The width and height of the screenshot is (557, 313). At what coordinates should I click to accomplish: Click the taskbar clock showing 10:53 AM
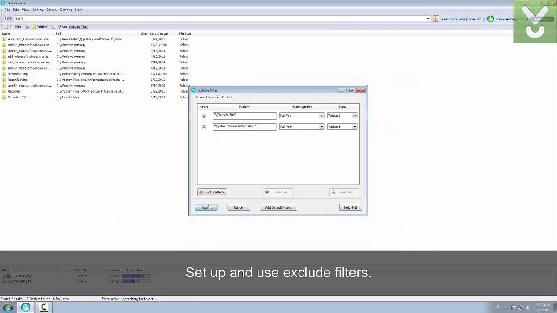tap(542, 307)
